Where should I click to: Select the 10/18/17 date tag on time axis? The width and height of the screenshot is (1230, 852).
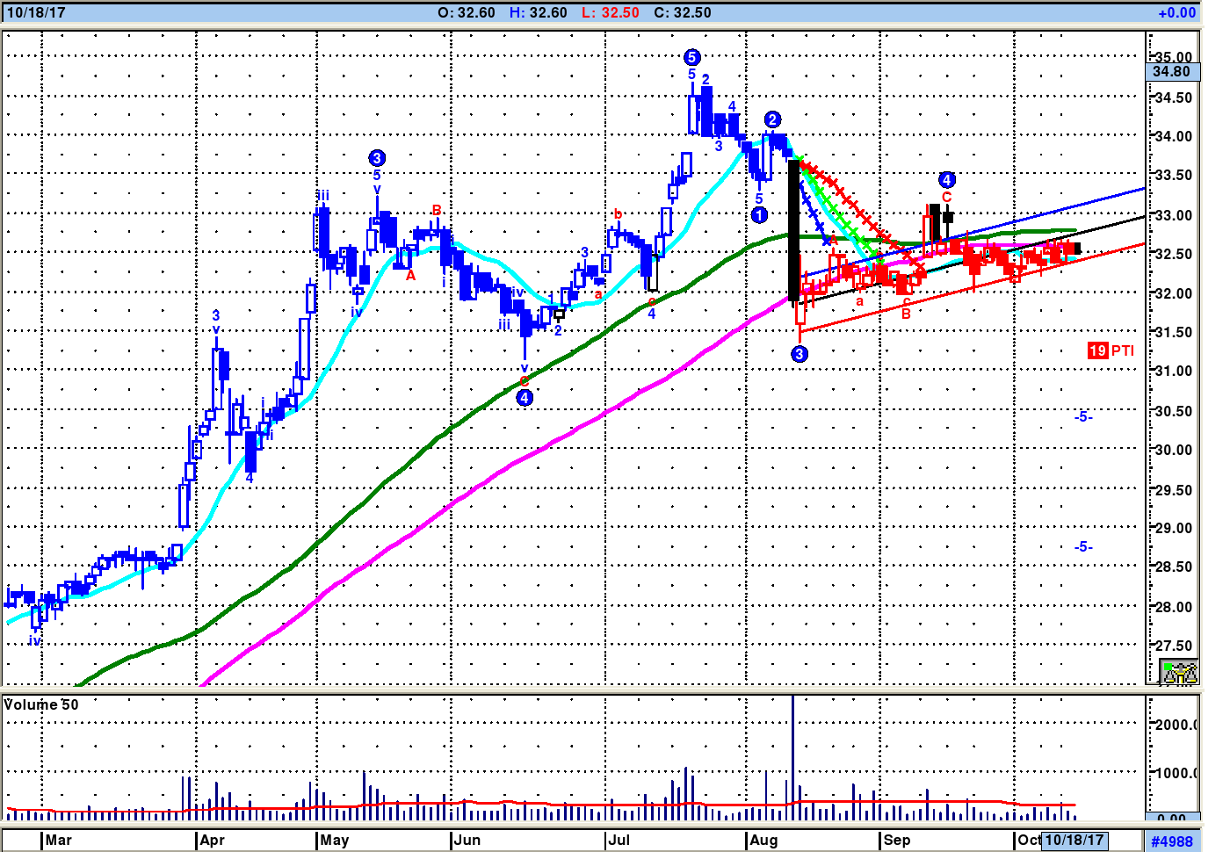[x=1074, y=840]
